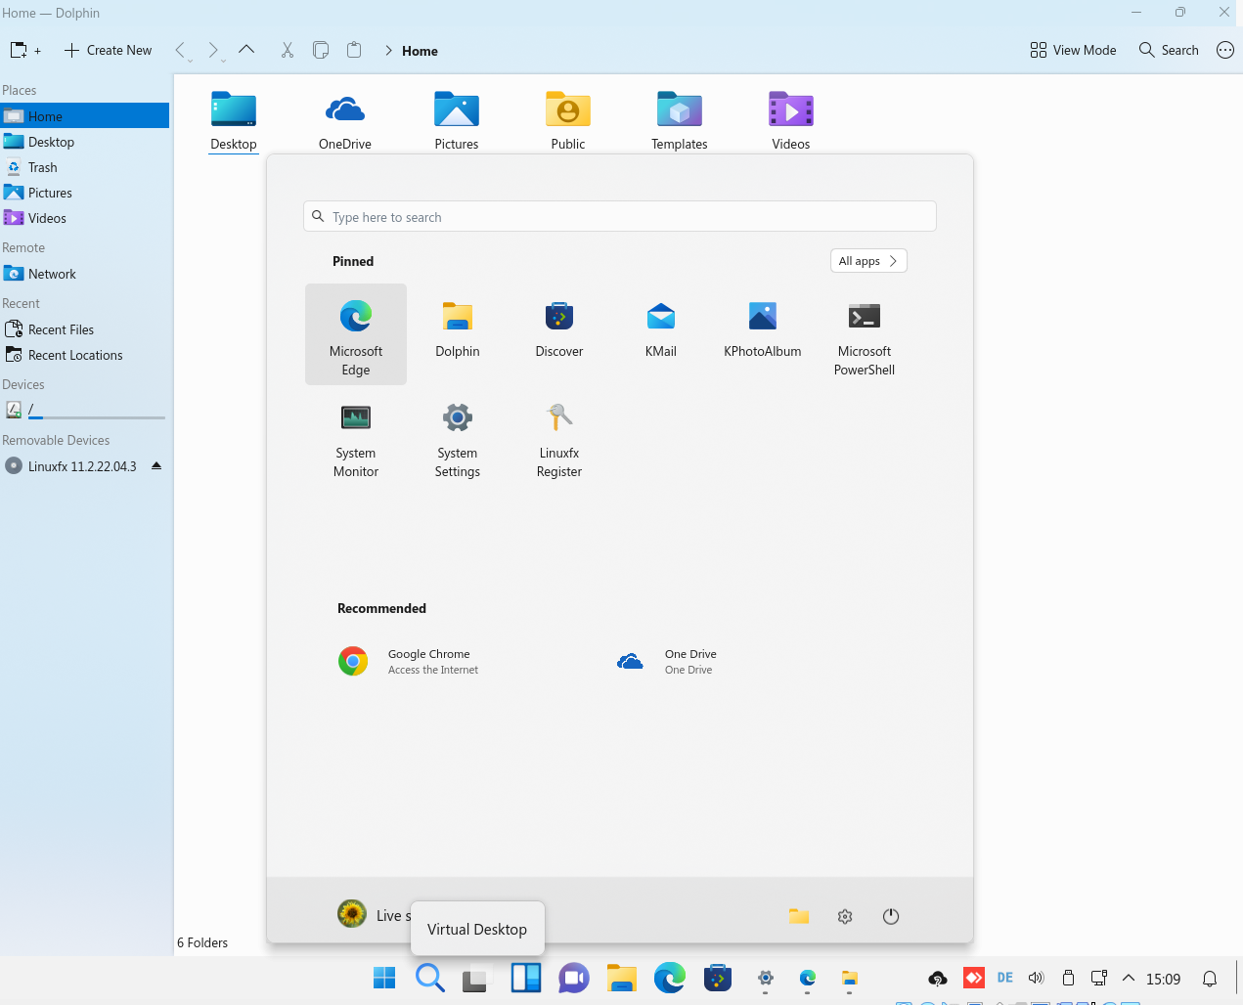Open the Pictures folder in Dolphin main view
This screenshot has width=1243, height=1005.
tap(457, 121)
